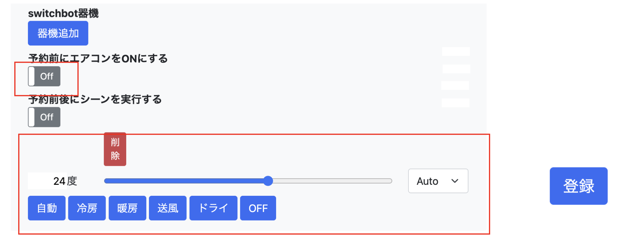Click the 登録 register button
Screen dimensions: 629x250
(x=578, y=186)
